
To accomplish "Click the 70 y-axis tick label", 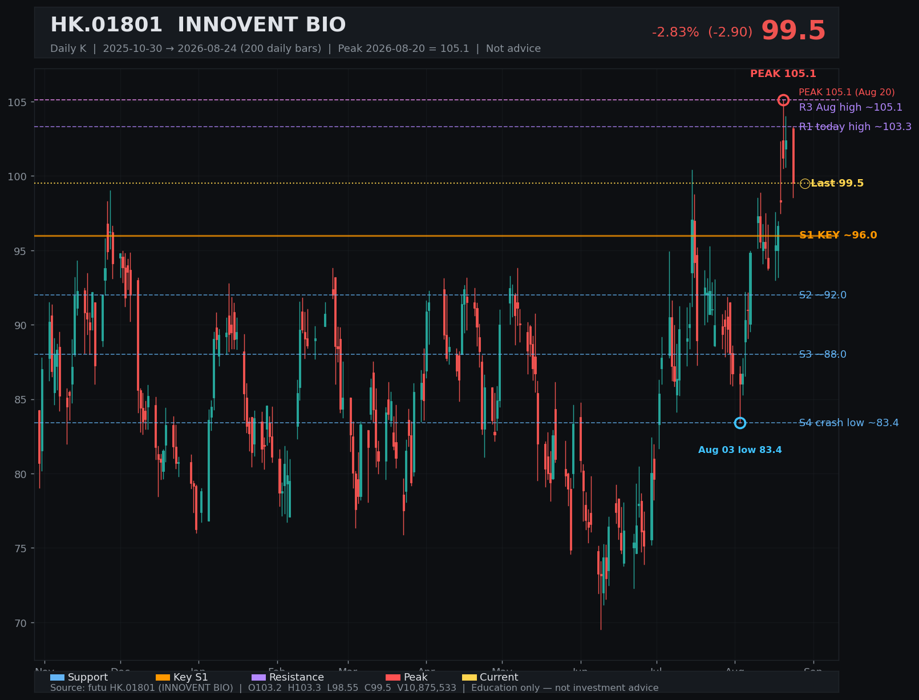I will [x=21, y=623].
